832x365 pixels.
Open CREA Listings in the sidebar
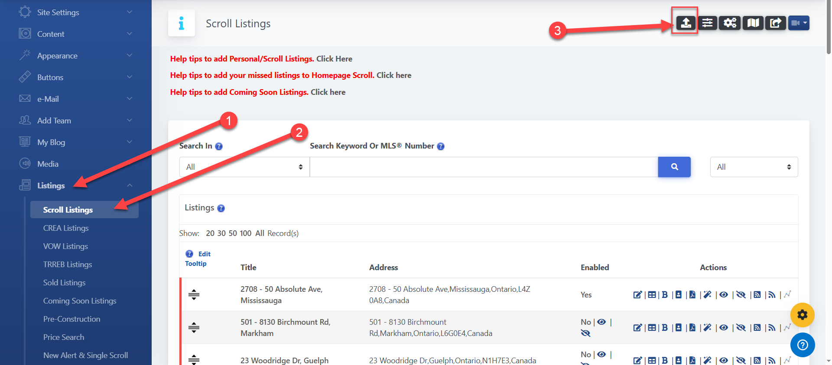point(66,228)
